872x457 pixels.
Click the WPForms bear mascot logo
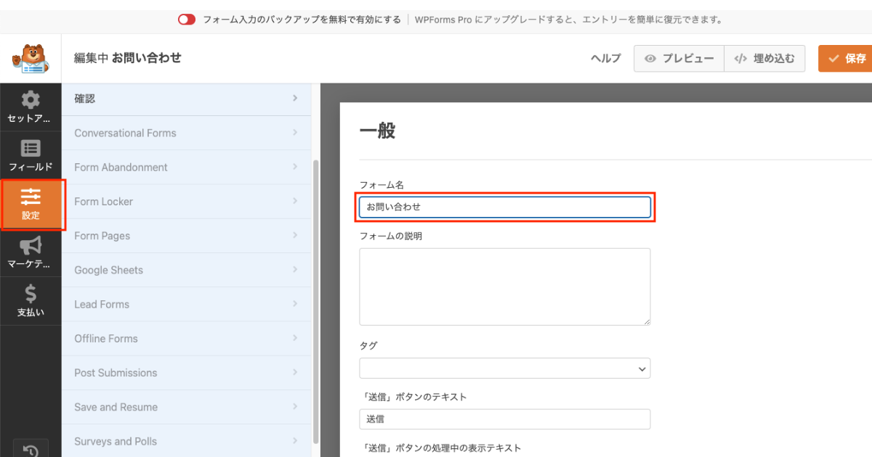coord(31,59)
